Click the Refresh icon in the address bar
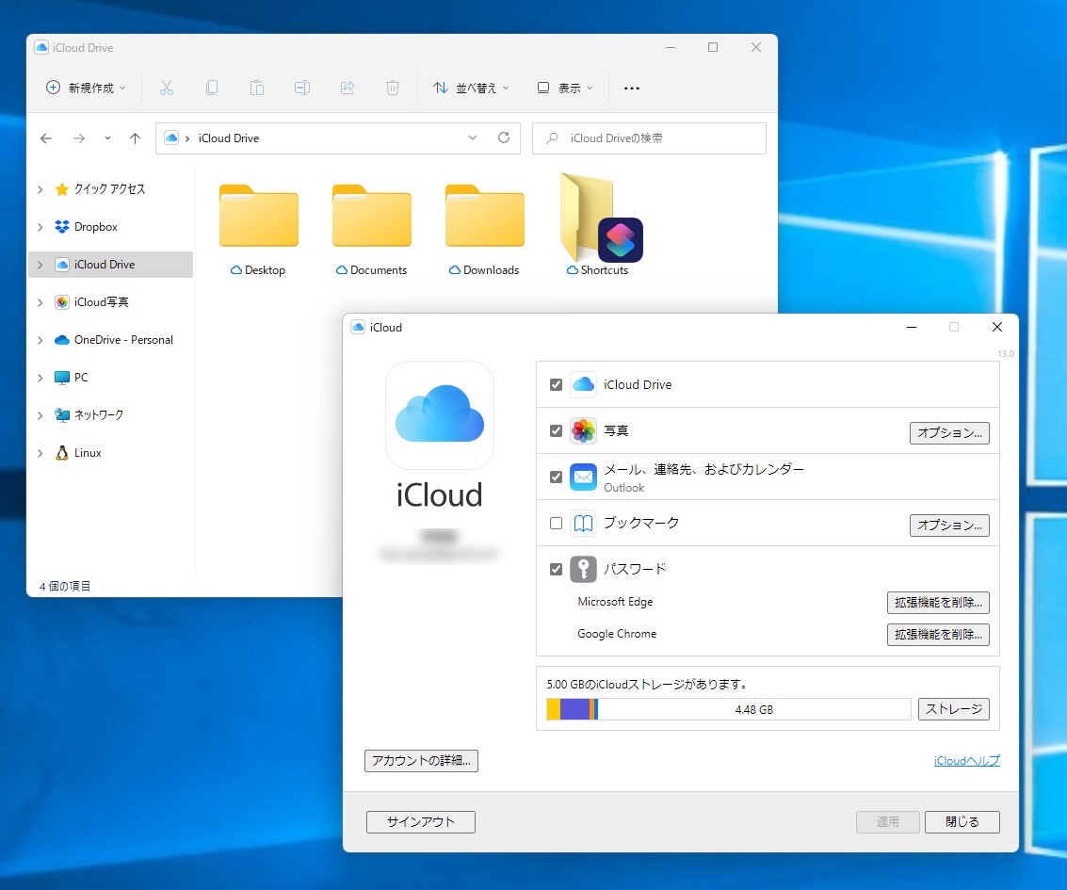The height and width of the screenshot is (890, 1067). point(504,138)
